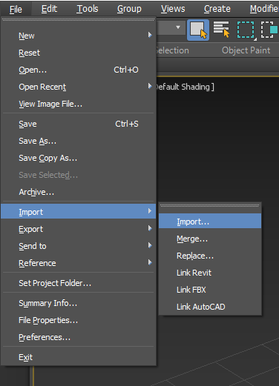Open the Edit menu
The width and height of the screenshot is (279, 386).
49,9
